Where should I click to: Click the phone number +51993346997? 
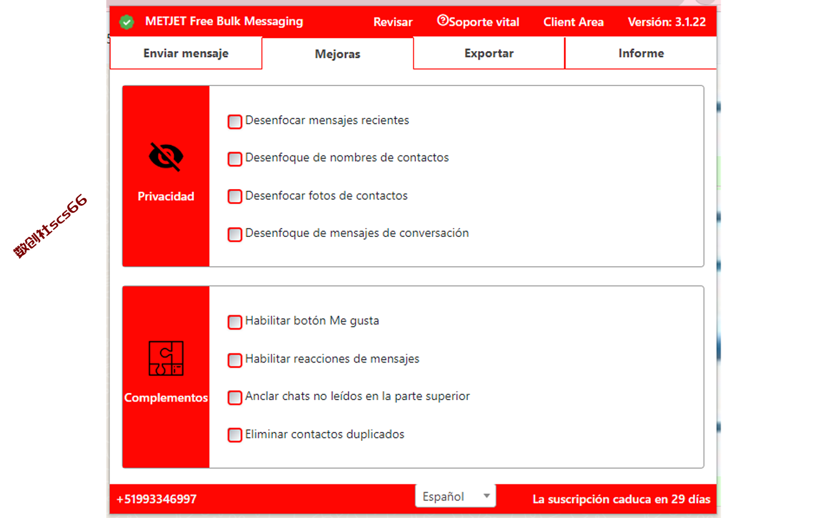(x=157, y=499)
